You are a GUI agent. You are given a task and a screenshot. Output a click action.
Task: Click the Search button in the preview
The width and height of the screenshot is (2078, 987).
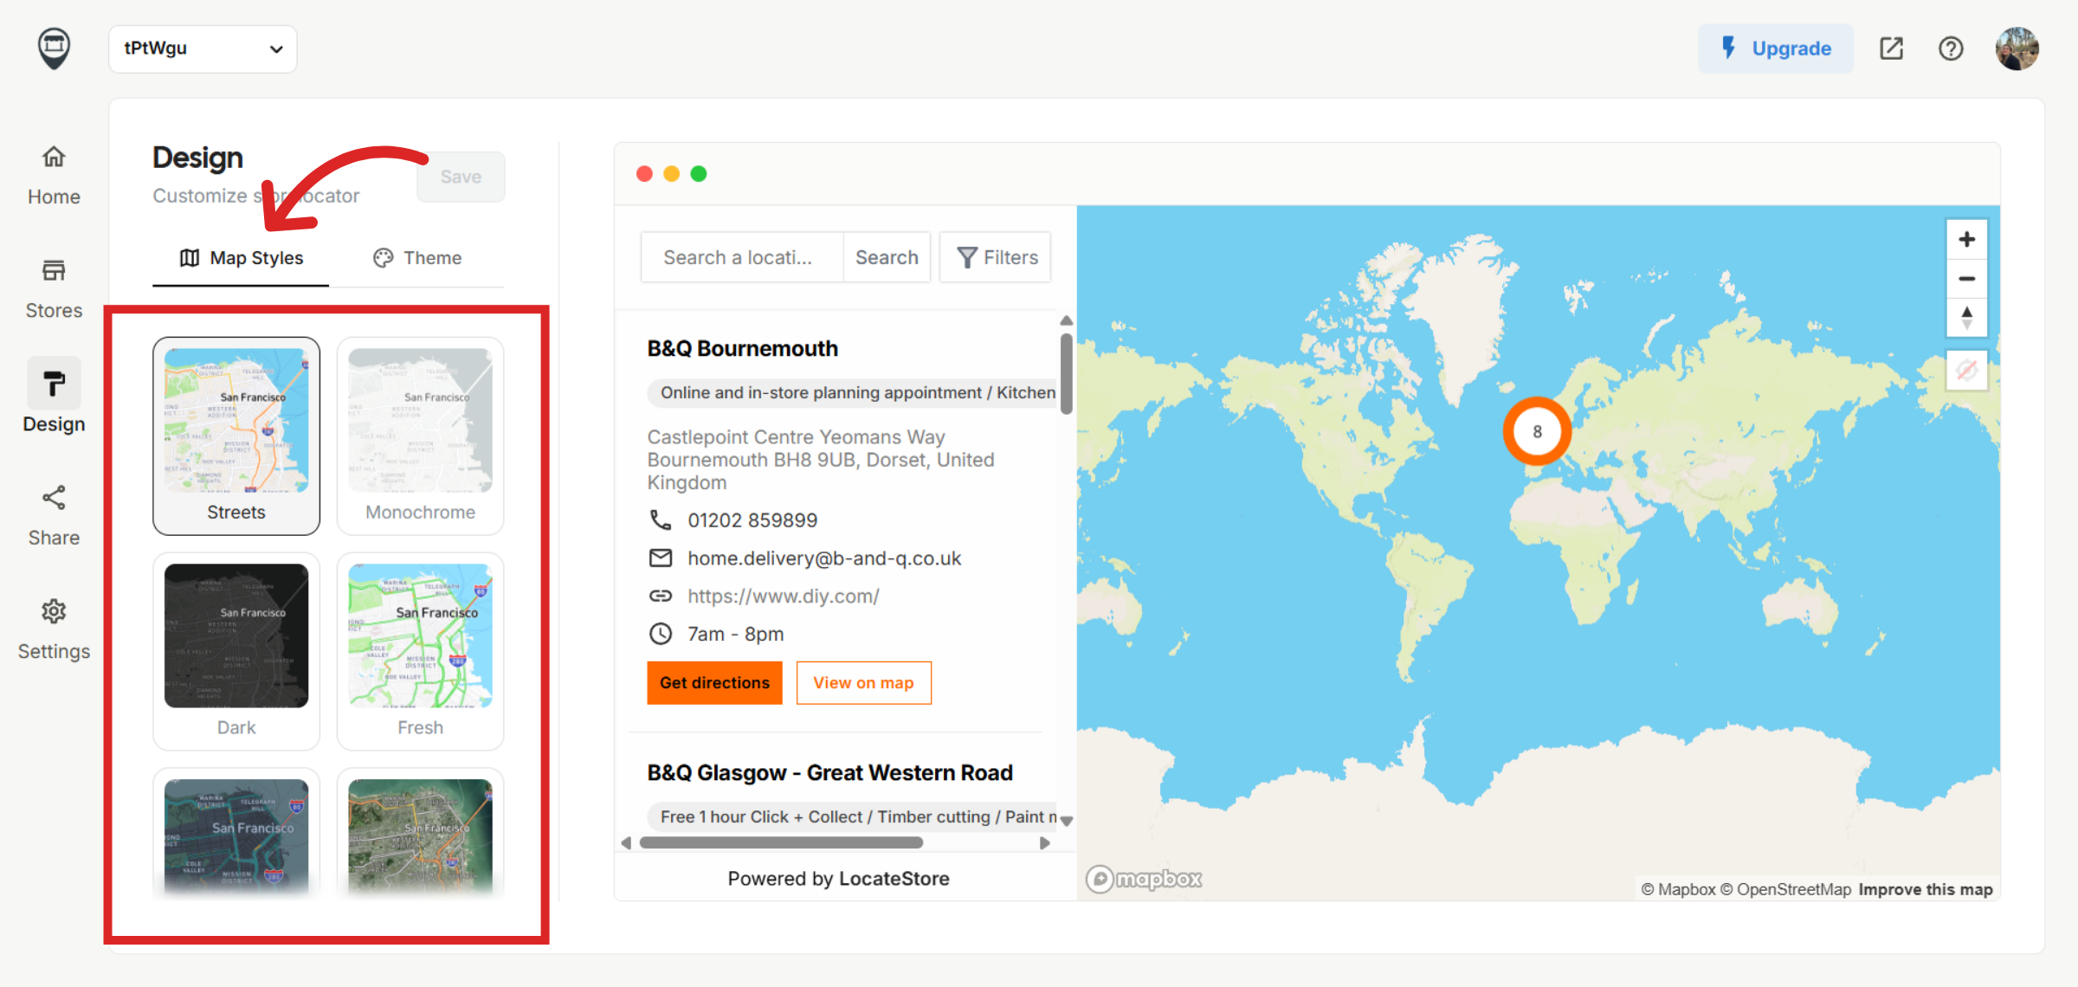point(887,257)
